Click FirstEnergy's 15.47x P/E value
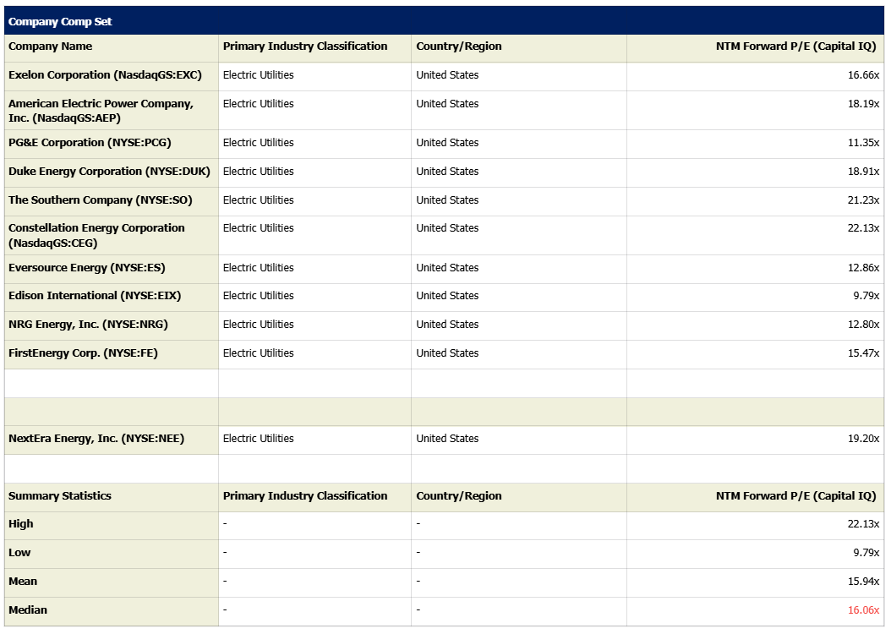Screen dimensions: 891x634 point(863,353)
